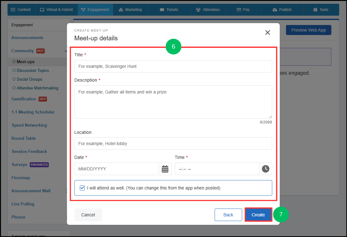The width and height of the screenshot is (347, 237).
Task: Click the Cancel button
Action: pos(88,215)
